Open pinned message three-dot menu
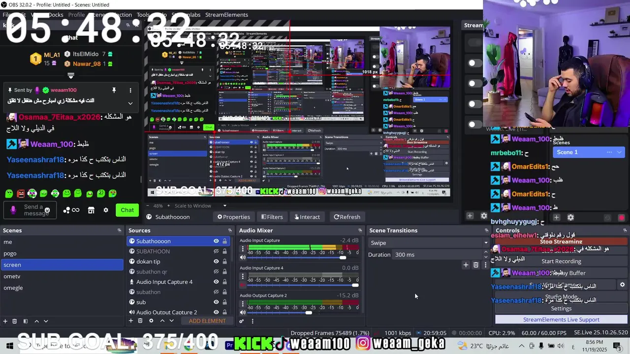630x354 pixels. click(130, 90)
